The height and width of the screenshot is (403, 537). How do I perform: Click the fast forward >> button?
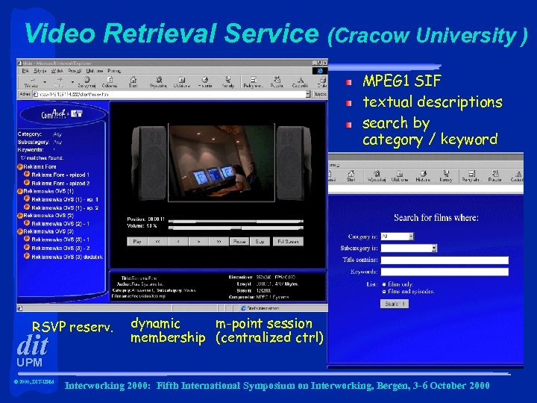coord(219,242)
